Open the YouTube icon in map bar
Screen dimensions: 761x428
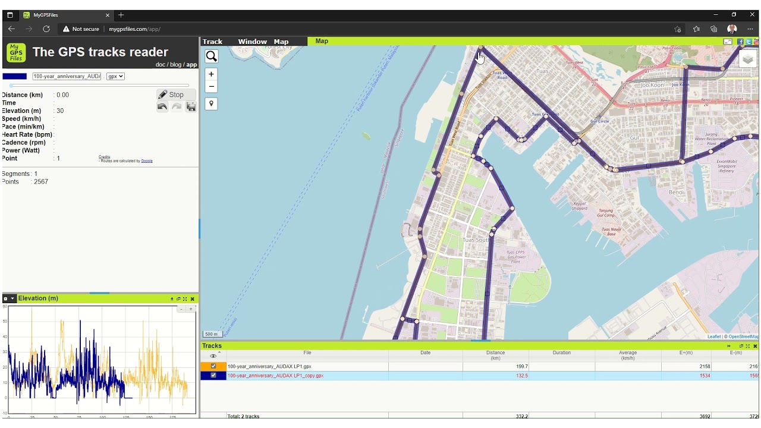click(756, 42)
